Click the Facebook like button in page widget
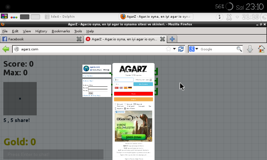Image resolution: width=267 pixels, height=160 pixels. pyautogui.click(x=96, y=70)
